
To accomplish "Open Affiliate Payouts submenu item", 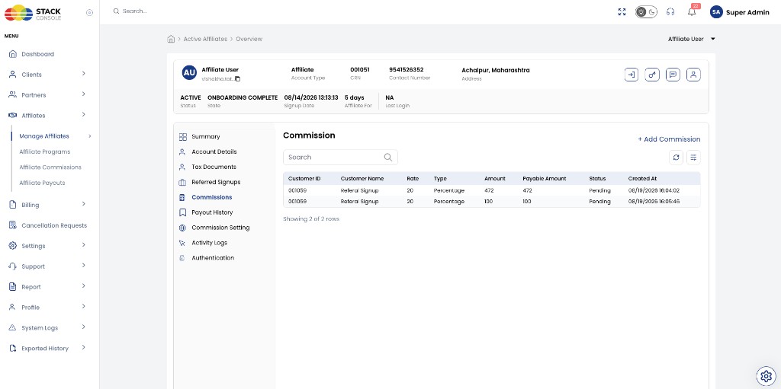I will pyautogui.click(x=42, y=183).
